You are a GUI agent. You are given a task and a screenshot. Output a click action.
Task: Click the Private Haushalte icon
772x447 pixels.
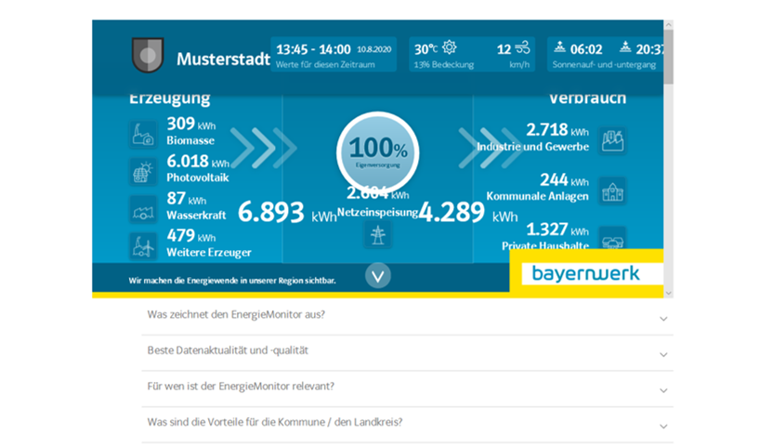612,238
